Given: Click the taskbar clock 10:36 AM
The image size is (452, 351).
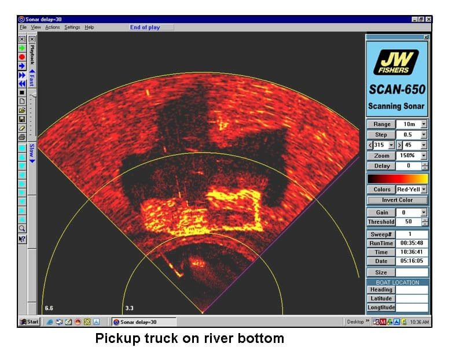Looking at the screenshot, I should [x=419, y=322].
